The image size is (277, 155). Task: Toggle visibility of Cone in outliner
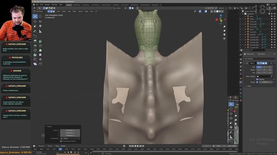click(275, 29)
